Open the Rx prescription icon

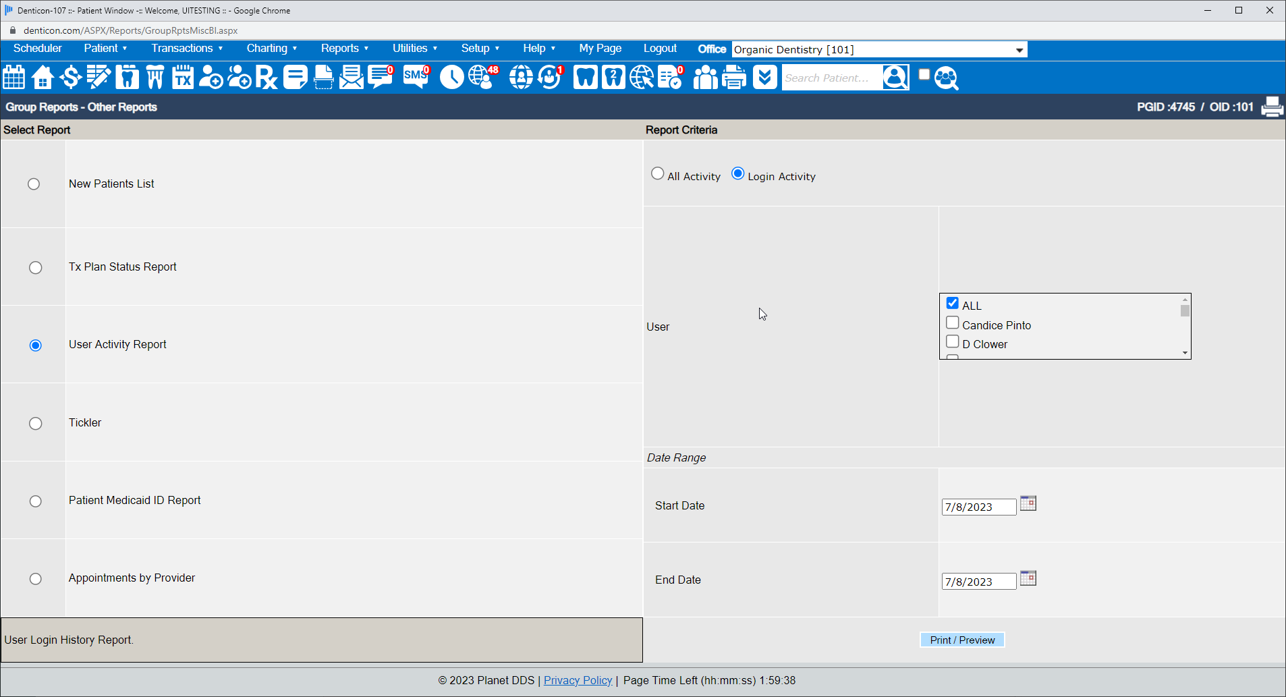click(267, 78)
